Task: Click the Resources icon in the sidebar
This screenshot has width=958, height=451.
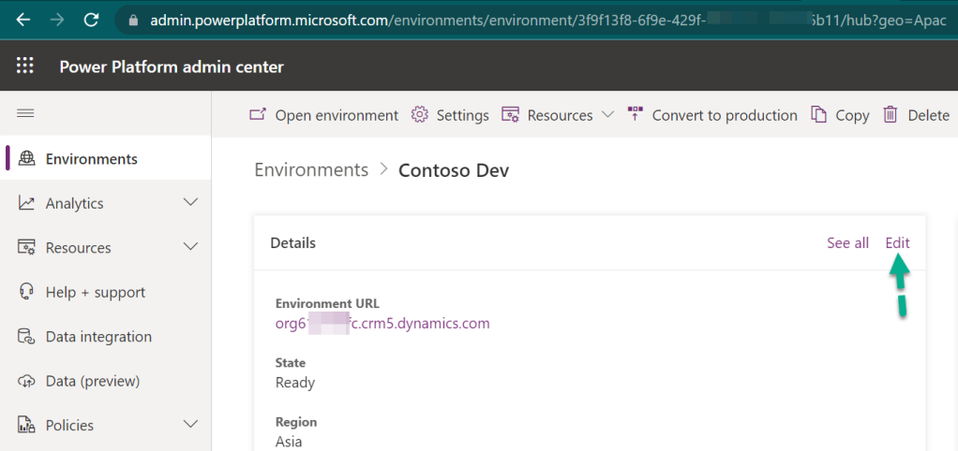Action: pos(26,247)
